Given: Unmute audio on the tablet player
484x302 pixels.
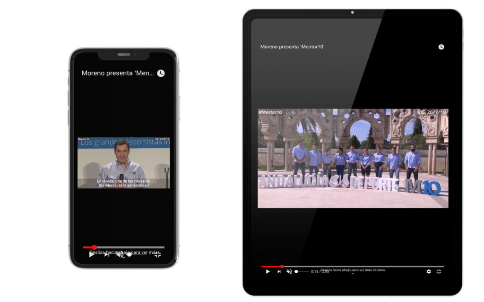Looking at the screenshot, I should pyautogui.click(x=289, y=271).
